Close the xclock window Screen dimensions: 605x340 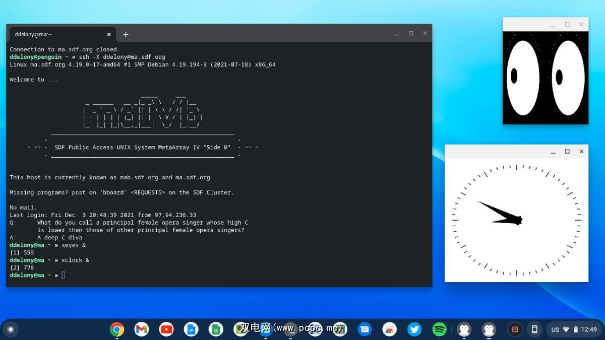[x=581, y=152]
